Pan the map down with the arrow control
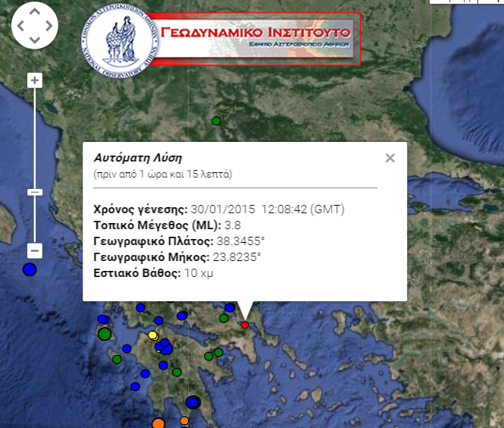 coord(35,40)
